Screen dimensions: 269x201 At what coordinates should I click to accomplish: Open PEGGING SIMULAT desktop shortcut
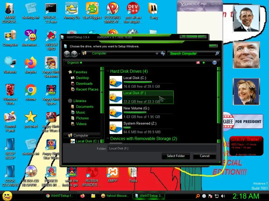coord(112,13)
